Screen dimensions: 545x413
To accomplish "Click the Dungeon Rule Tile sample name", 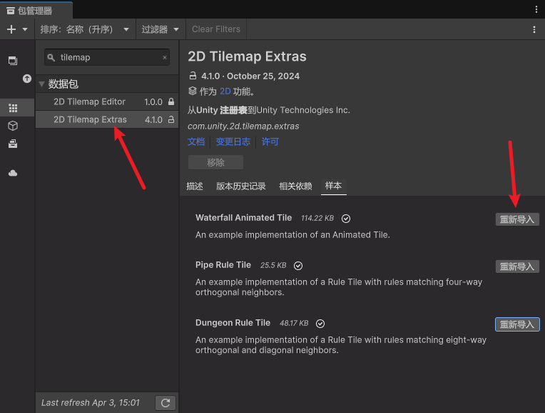I will tap(233, 323).
